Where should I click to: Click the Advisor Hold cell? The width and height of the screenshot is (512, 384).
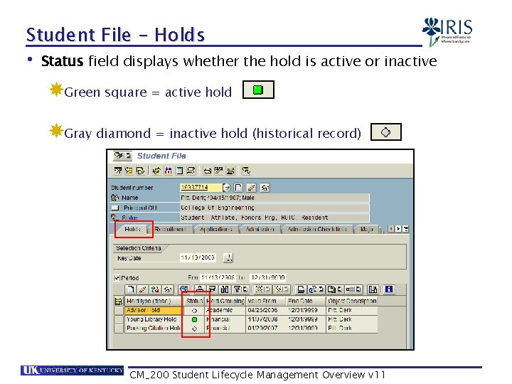[x=154, y=311]
